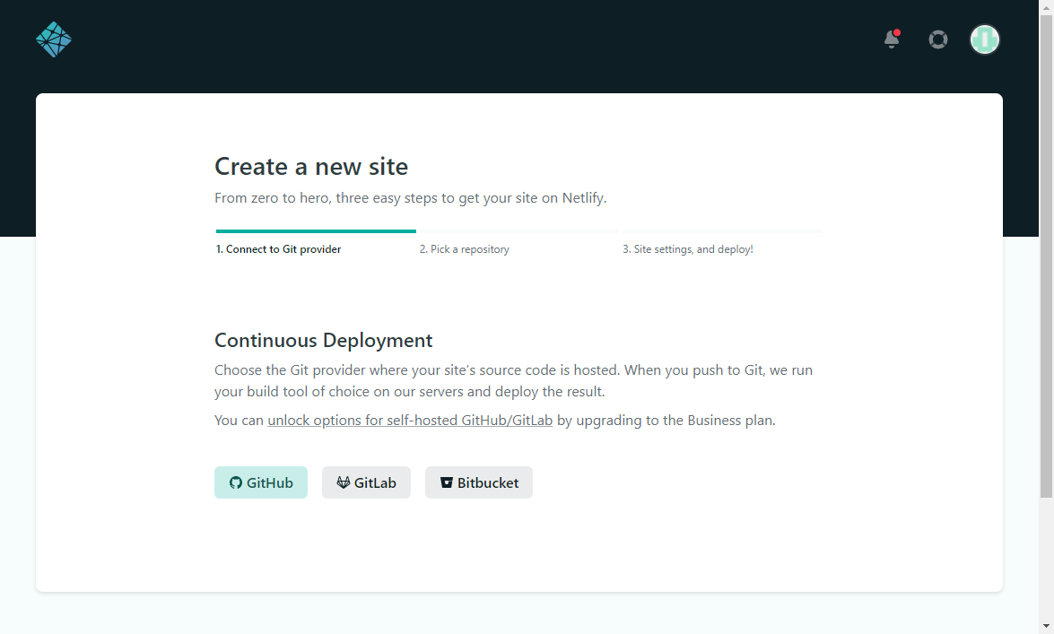
Task: Open the notifications bell
Action: point(892,39)
